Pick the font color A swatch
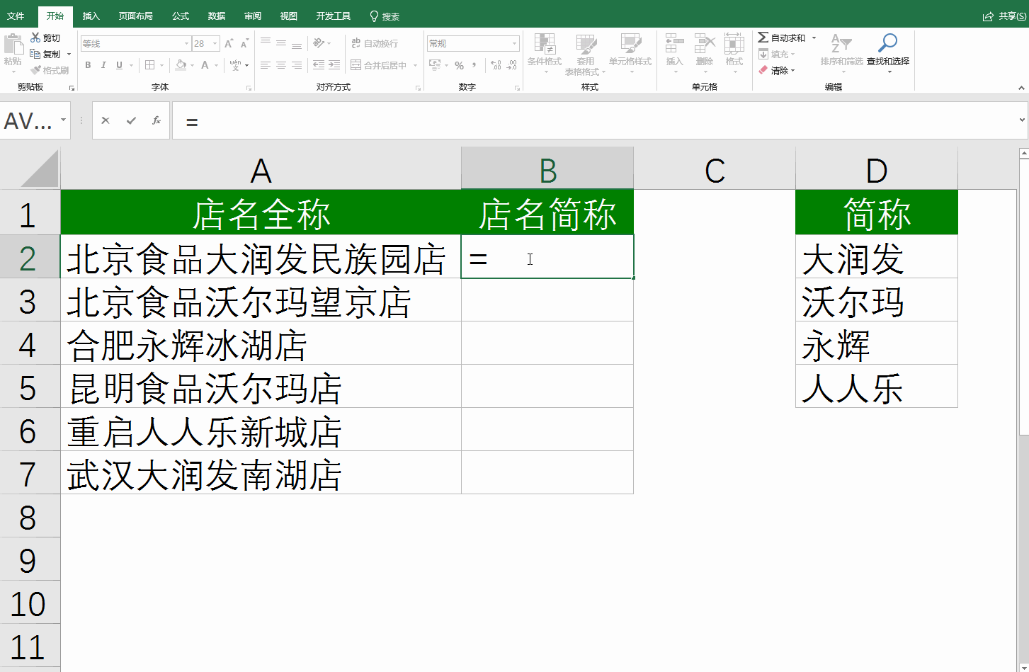 point(205,65)
